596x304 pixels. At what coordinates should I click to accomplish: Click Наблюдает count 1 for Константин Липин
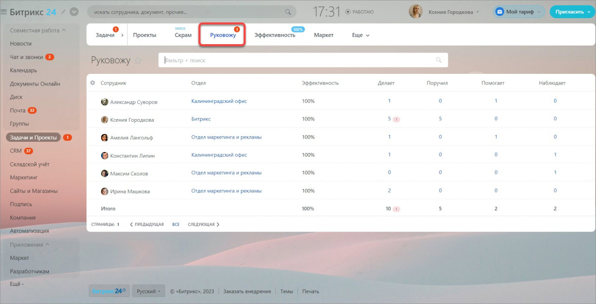pos(555,155)
